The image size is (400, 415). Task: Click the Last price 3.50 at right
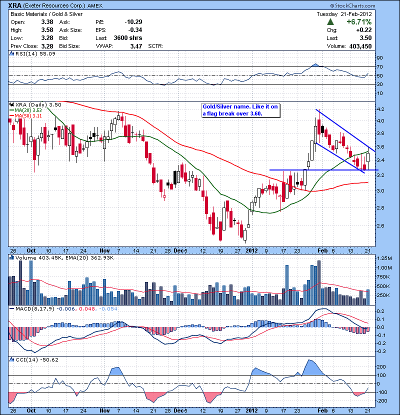365,38
